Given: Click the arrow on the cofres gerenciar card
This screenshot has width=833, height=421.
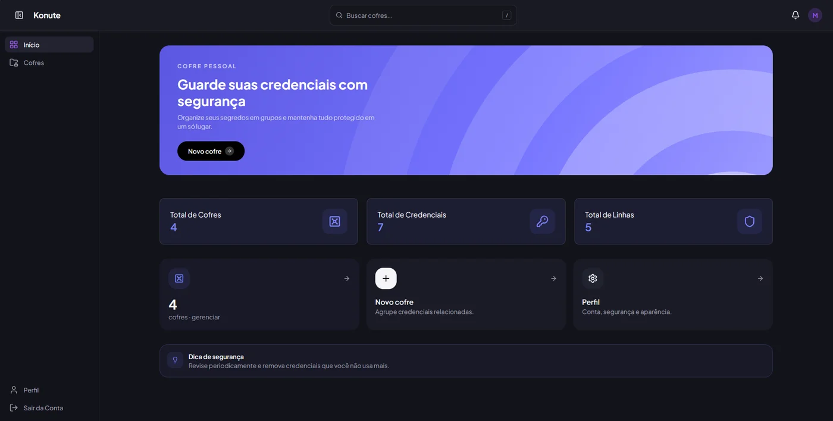Looking at the screenshot, I should pyautogui.click(x=347, y=278).
